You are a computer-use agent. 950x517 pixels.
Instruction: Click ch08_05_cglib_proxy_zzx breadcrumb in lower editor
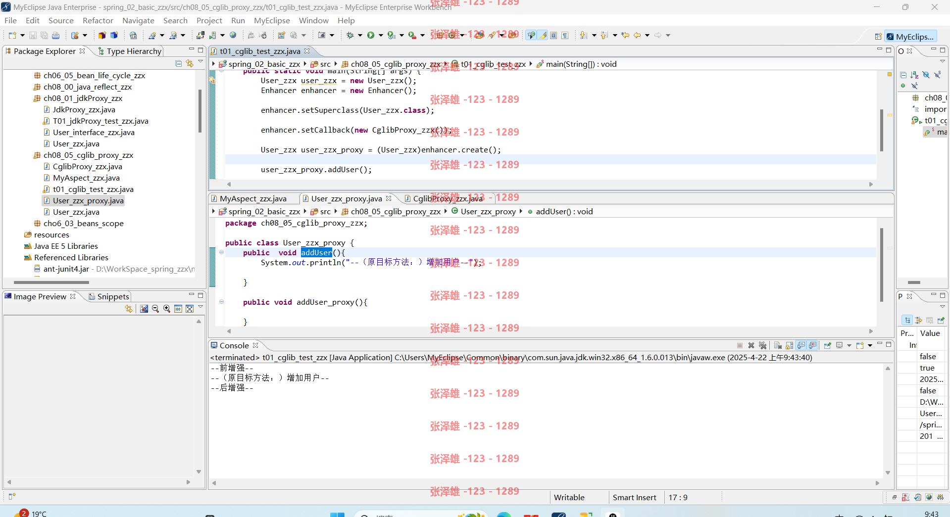(391, 211)
